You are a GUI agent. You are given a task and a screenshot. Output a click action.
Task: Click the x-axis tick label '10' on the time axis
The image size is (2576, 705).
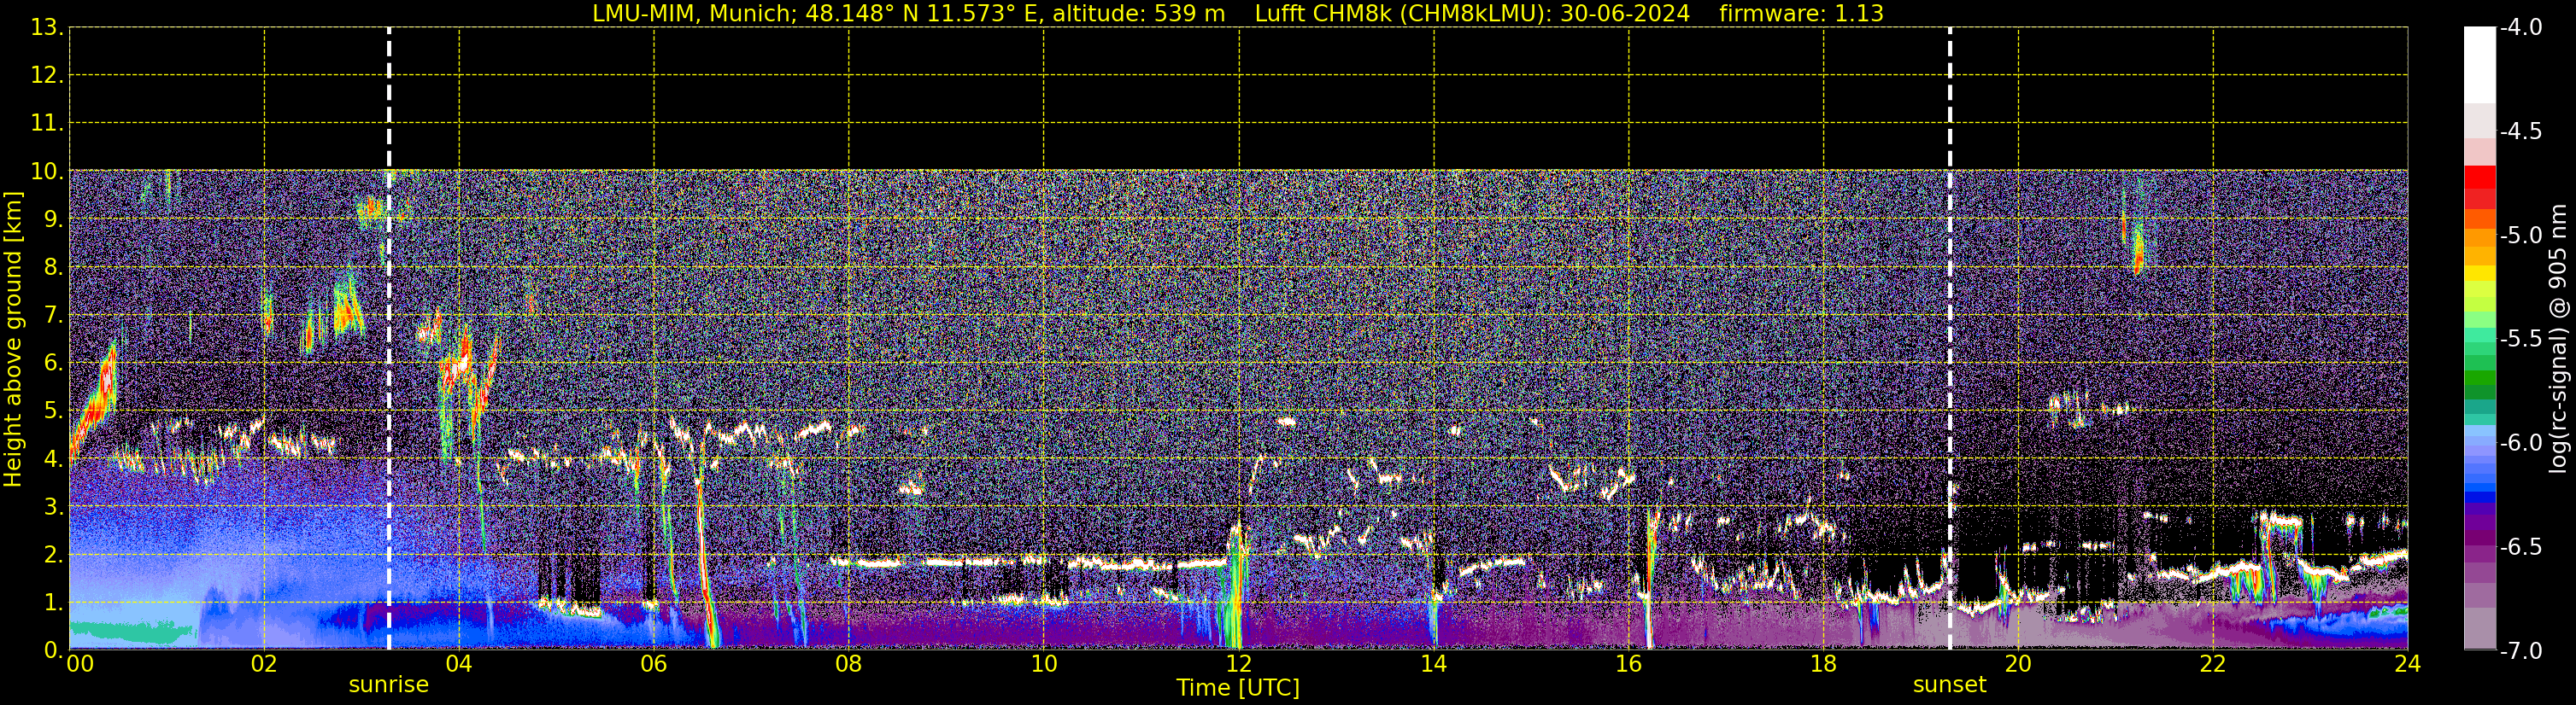click(1044, 664)
